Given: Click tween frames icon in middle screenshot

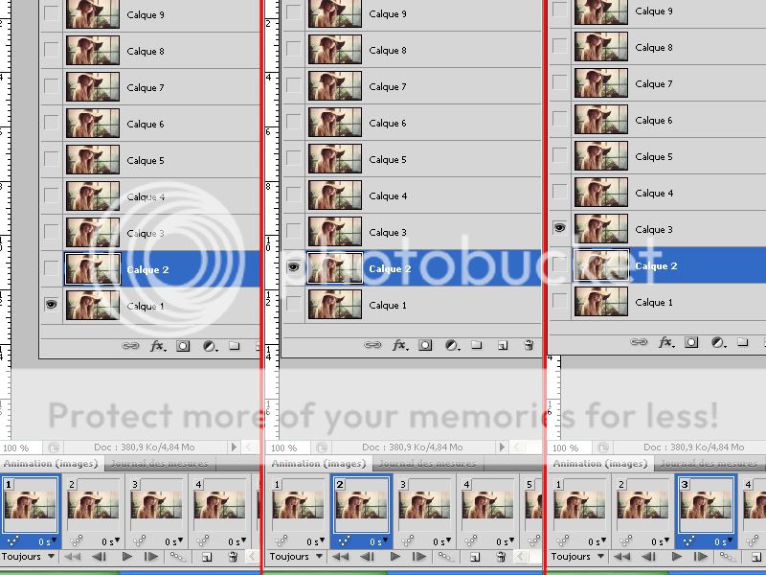Looking at the screenshot, I should click(x=445, y=557).
